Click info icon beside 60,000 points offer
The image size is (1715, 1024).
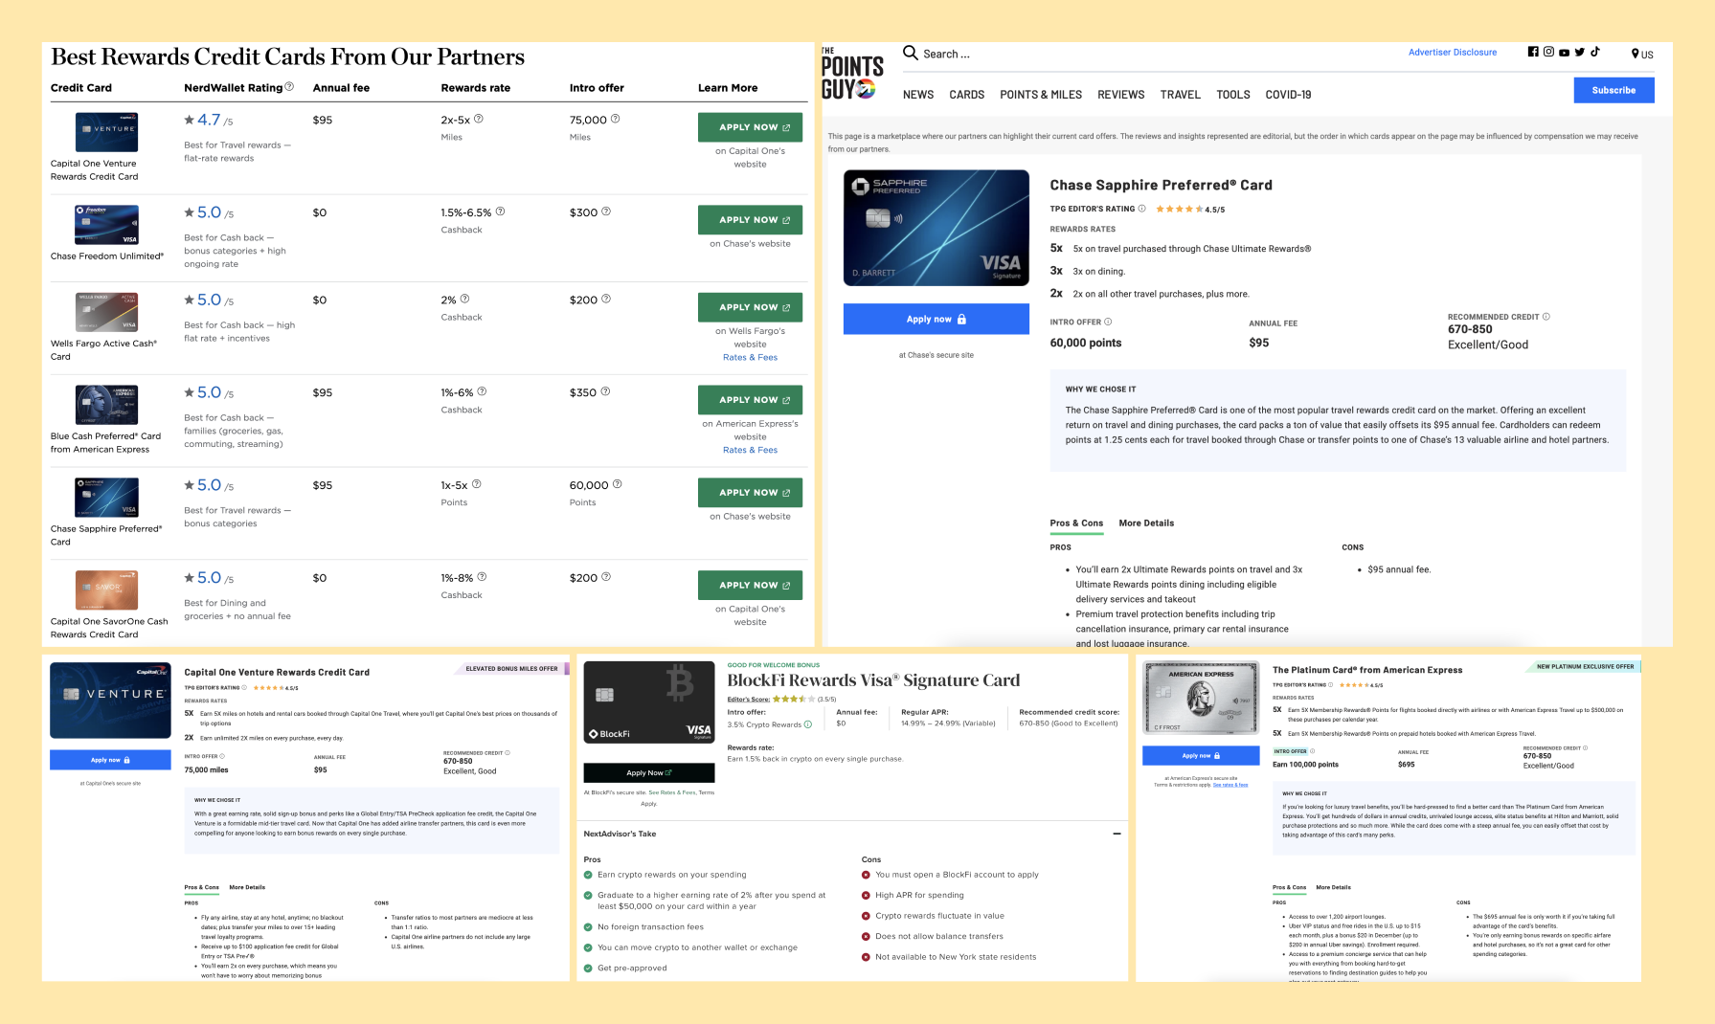tap(617, 485)
